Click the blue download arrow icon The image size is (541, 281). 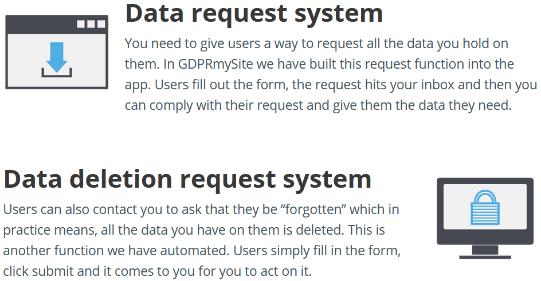pos(57,57)
